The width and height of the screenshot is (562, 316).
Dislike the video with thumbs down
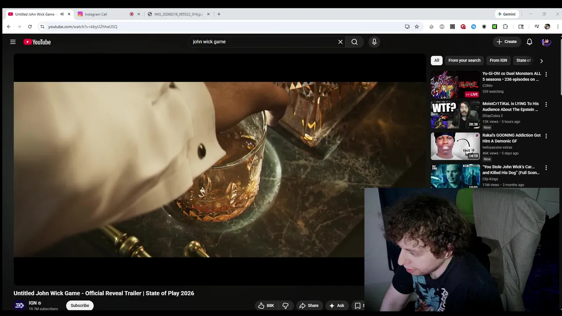click(x=285, y=305)
